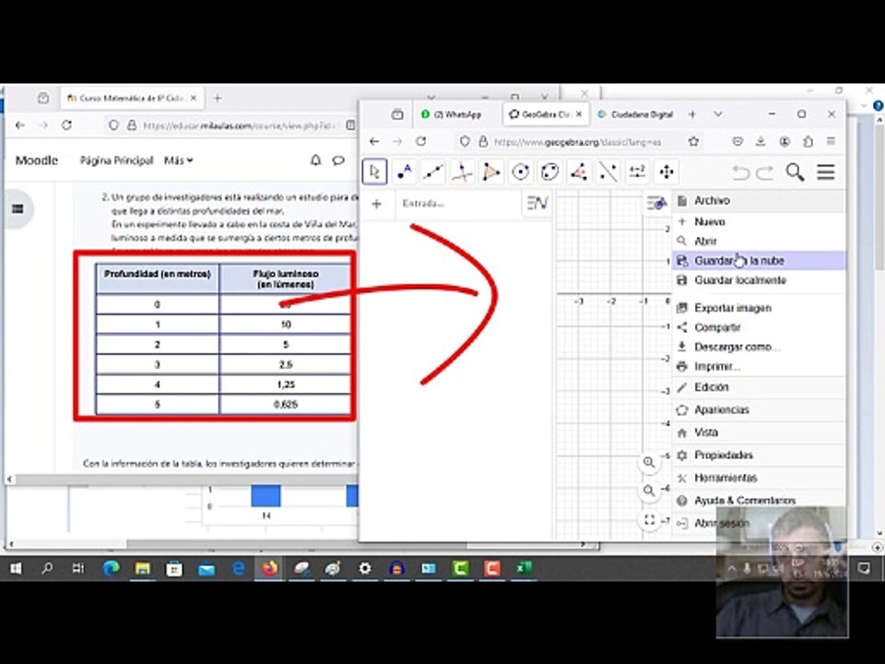This screenshot has height=664, width=885.
Task: Click GeoGebra zoom out button
Action: [x=649, y=491]
